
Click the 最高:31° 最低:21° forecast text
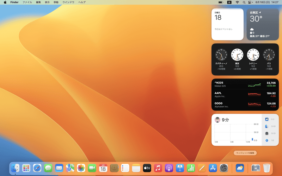(259, 36)
